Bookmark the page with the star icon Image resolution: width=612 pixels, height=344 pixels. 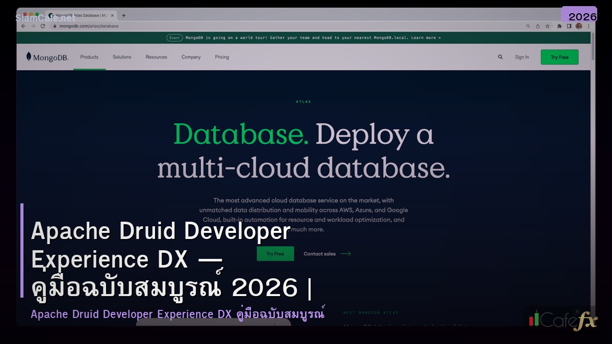click(547, 26)
